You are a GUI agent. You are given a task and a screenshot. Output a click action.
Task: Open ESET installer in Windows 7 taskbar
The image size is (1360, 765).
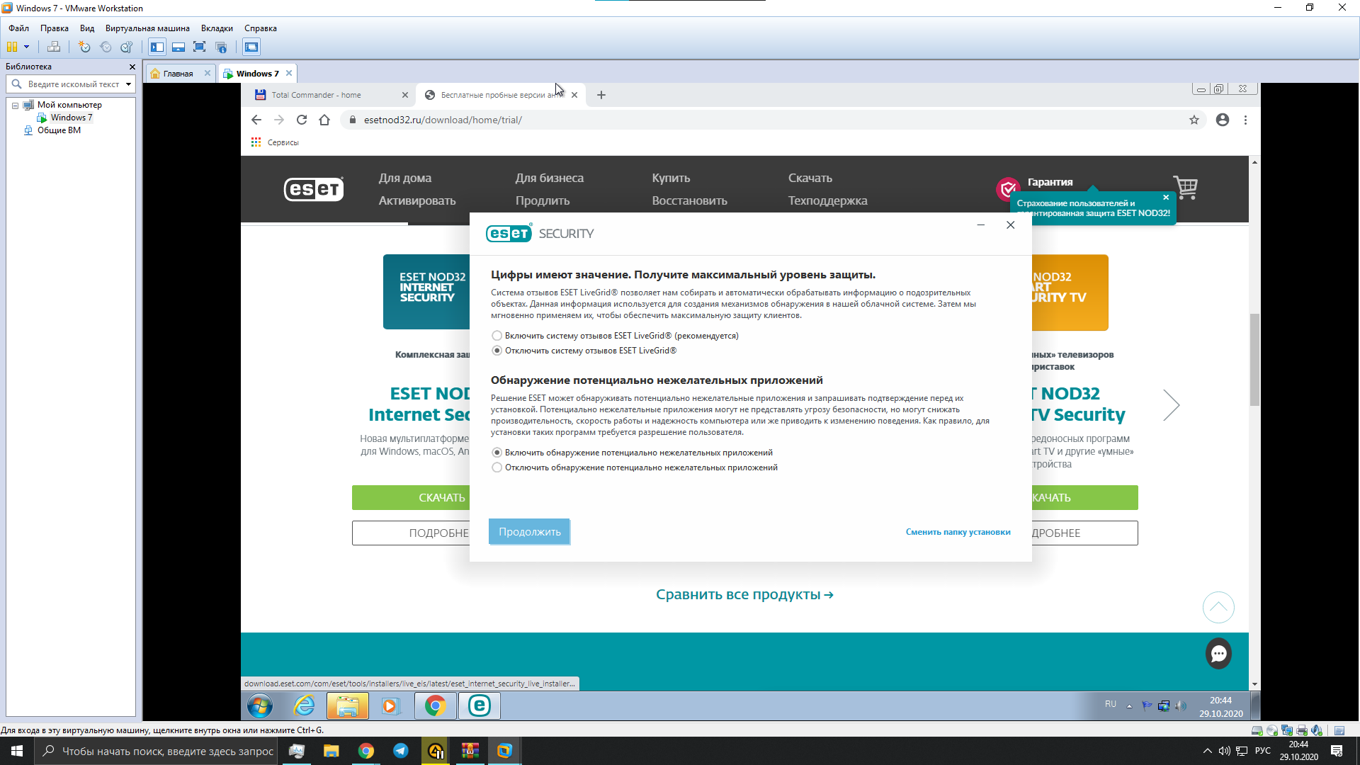480,705
